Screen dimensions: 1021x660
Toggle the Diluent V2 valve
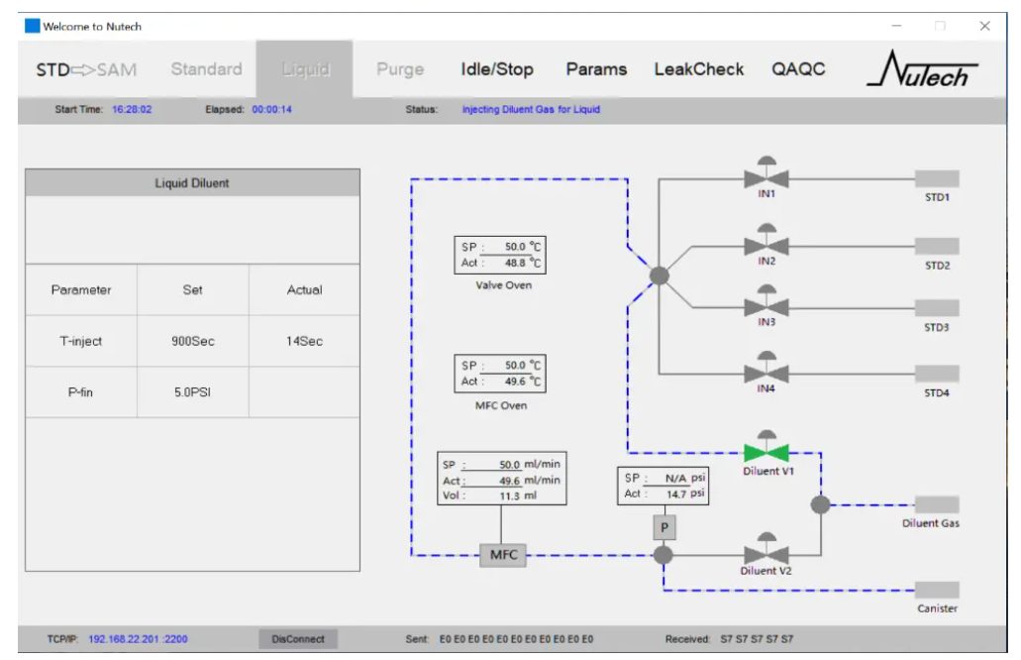click(x=766, y=549)
